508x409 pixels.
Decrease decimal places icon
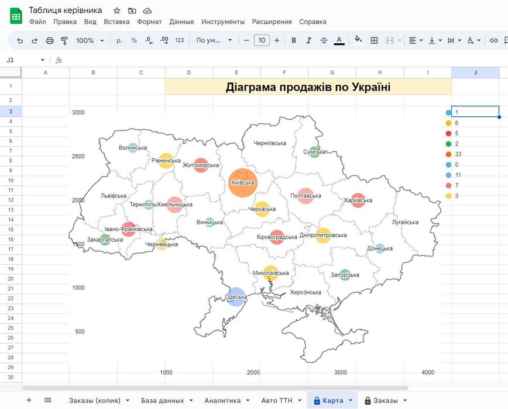(x=149, y=40)
